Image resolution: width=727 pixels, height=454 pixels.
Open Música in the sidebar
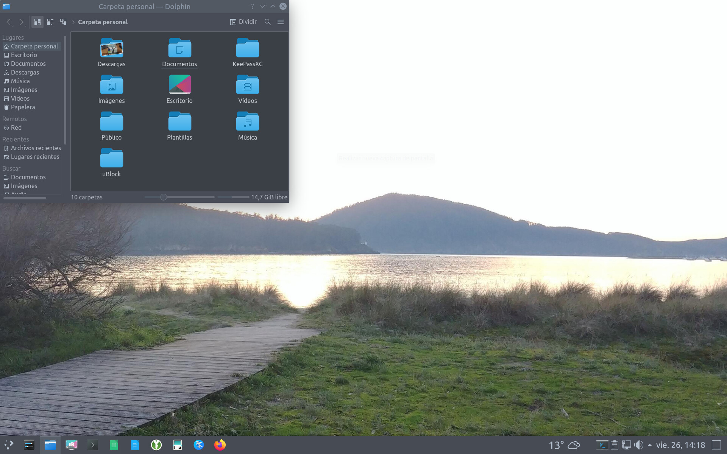pyautogui.click(x=31, y=81)
